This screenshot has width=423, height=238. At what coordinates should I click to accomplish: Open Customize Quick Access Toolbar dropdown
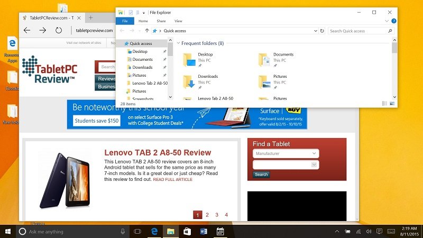point(144,13)
